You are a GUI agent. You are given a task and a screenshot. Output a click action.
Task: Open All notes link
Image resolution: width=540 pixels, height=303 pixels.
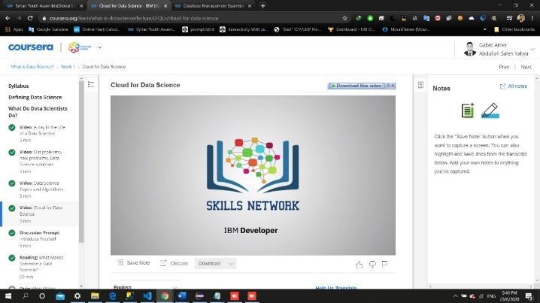(x=514, y=86)
